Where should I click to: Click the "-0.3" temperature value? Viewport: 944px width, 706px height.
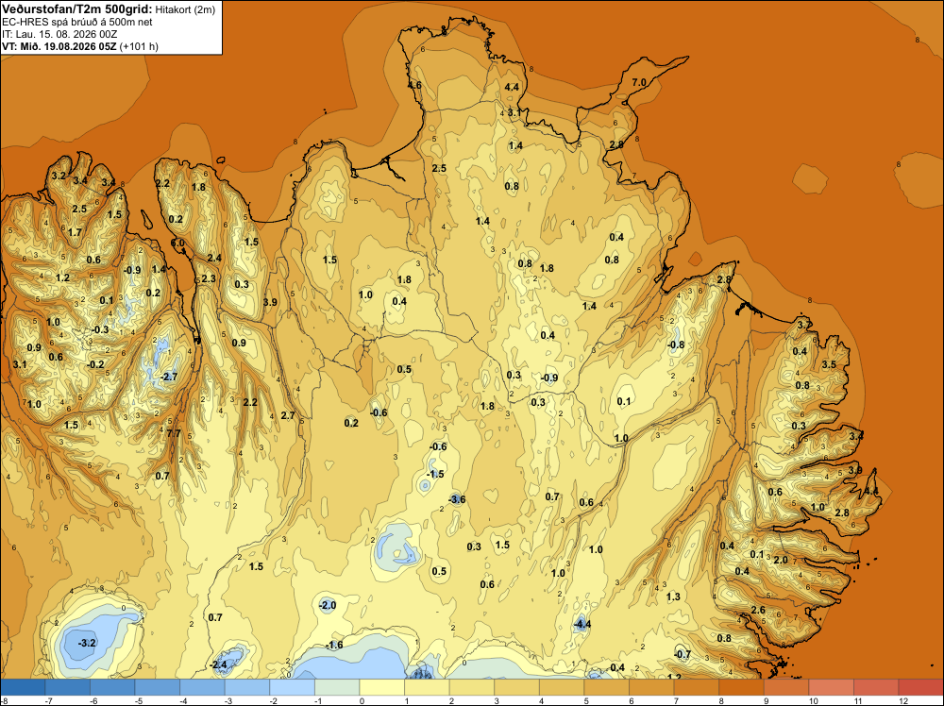[x=101, y=329]
